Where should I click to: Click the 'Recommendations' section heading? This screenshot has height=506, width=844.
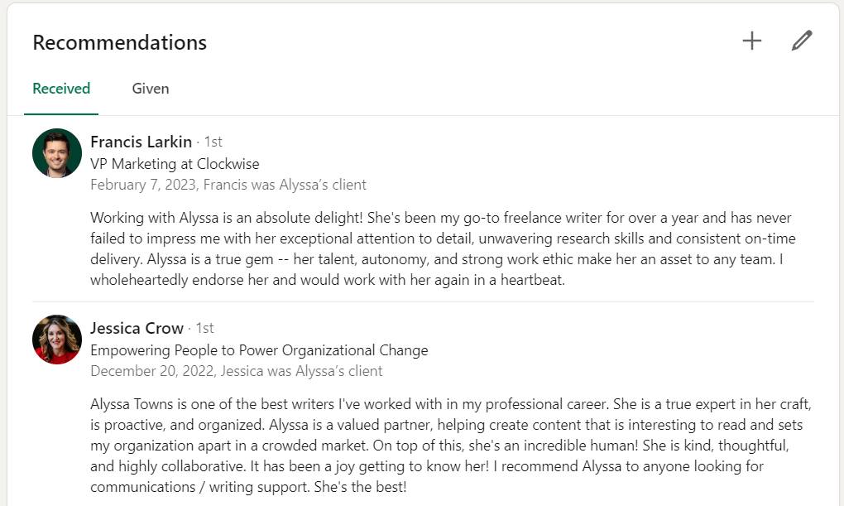tap(120, 42)
